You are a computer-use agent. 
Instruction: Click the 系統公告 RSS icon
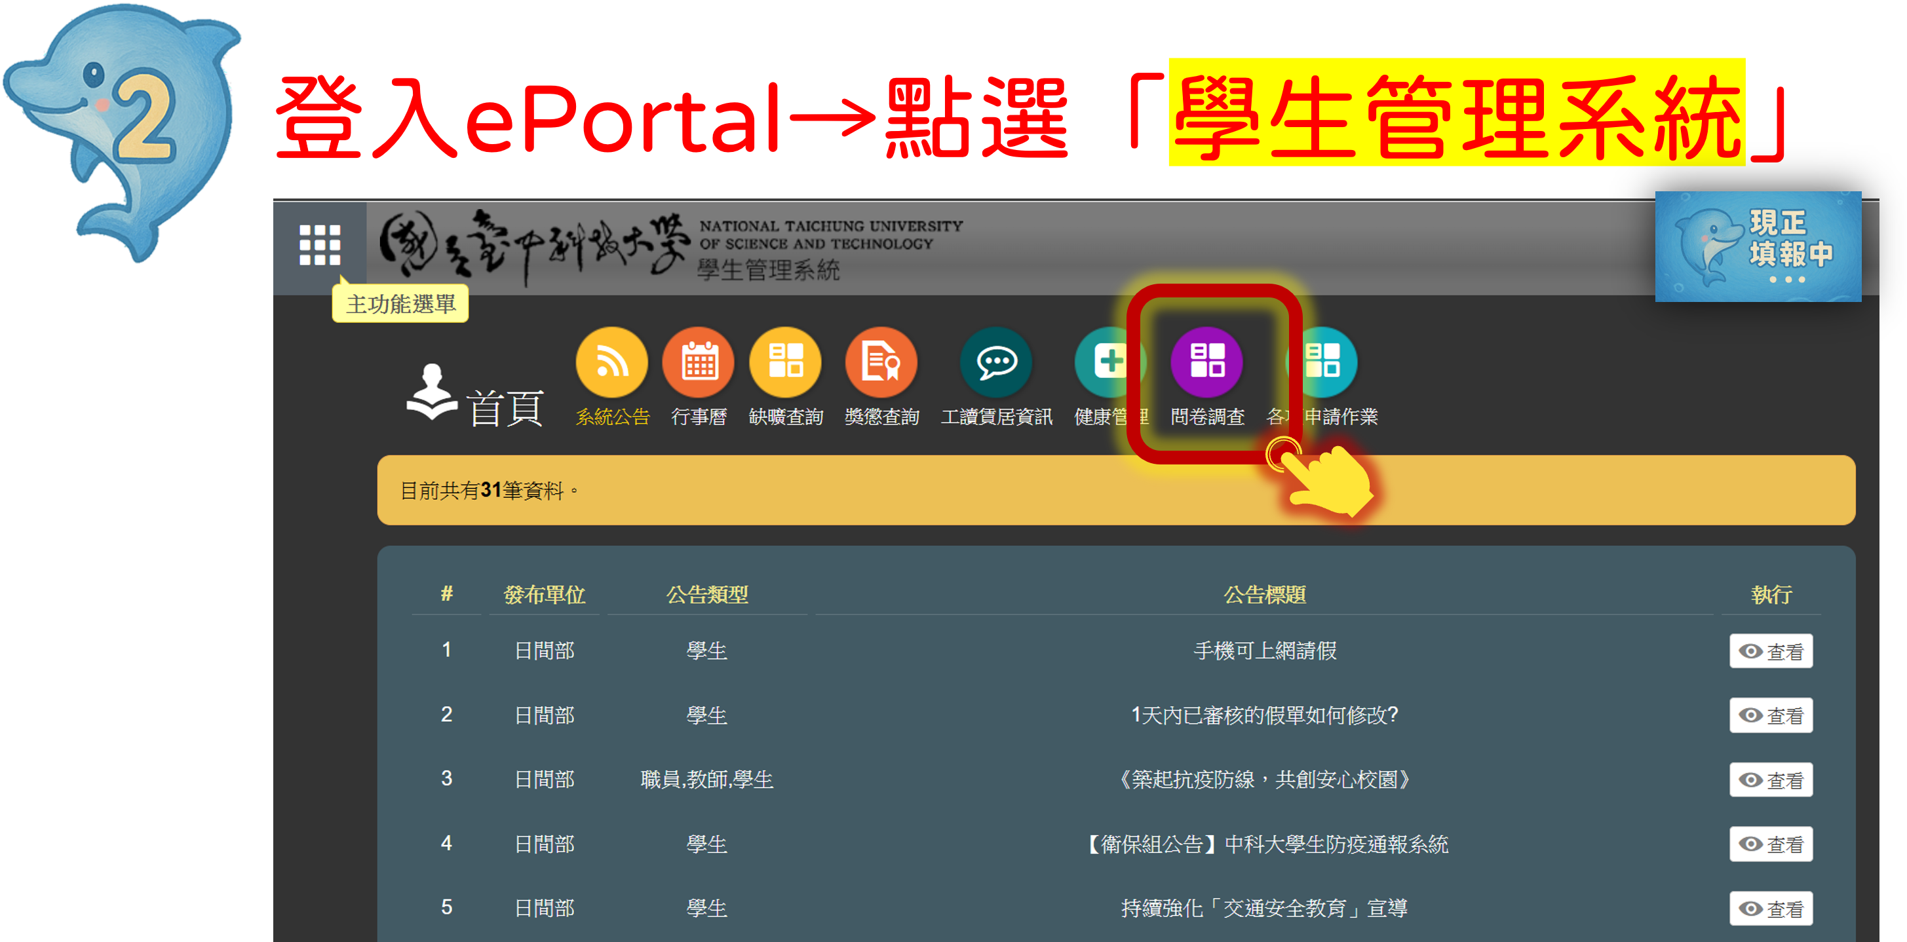(x=611, y=362)
